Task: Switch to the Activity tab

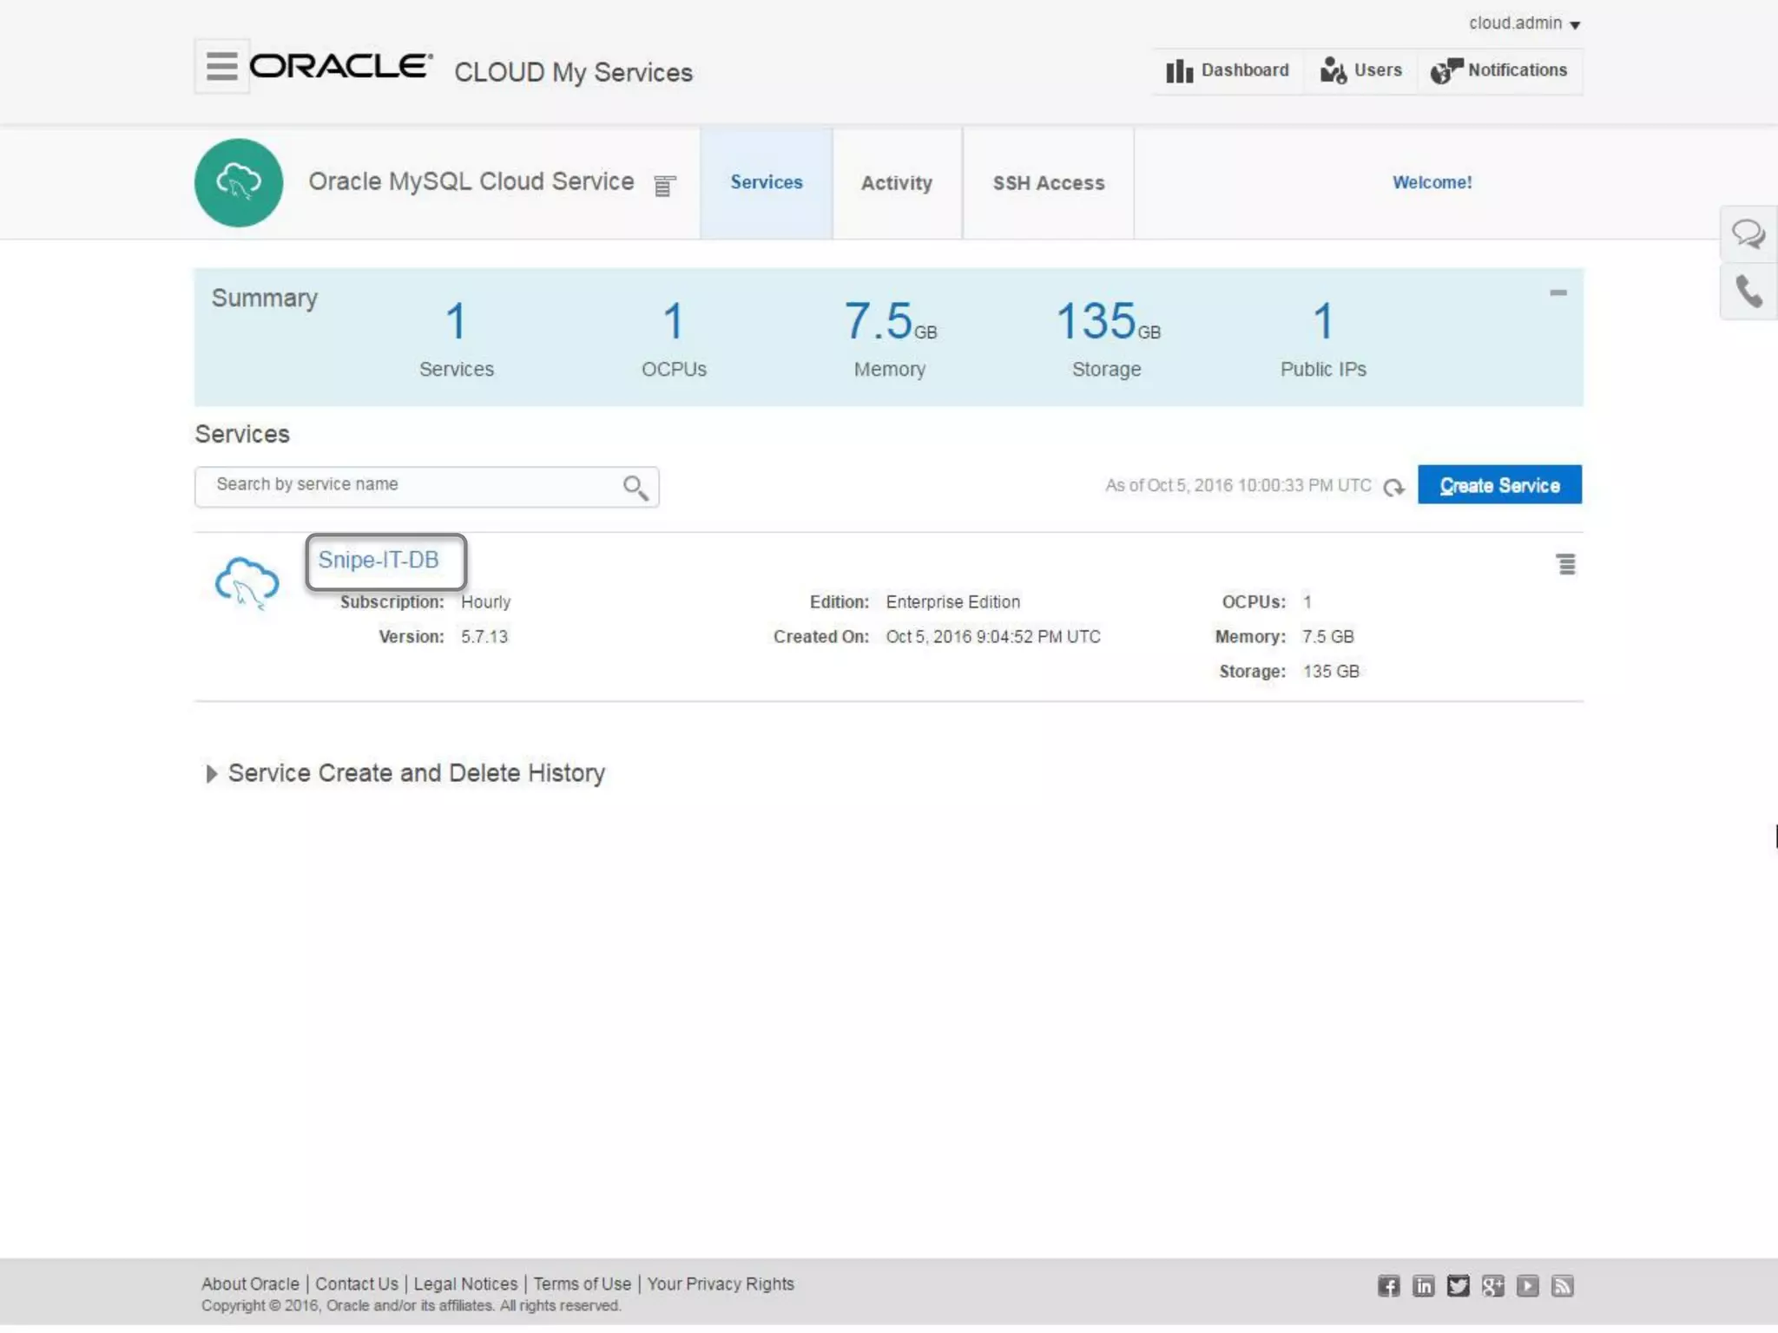Action: click(x=897, y=183)
